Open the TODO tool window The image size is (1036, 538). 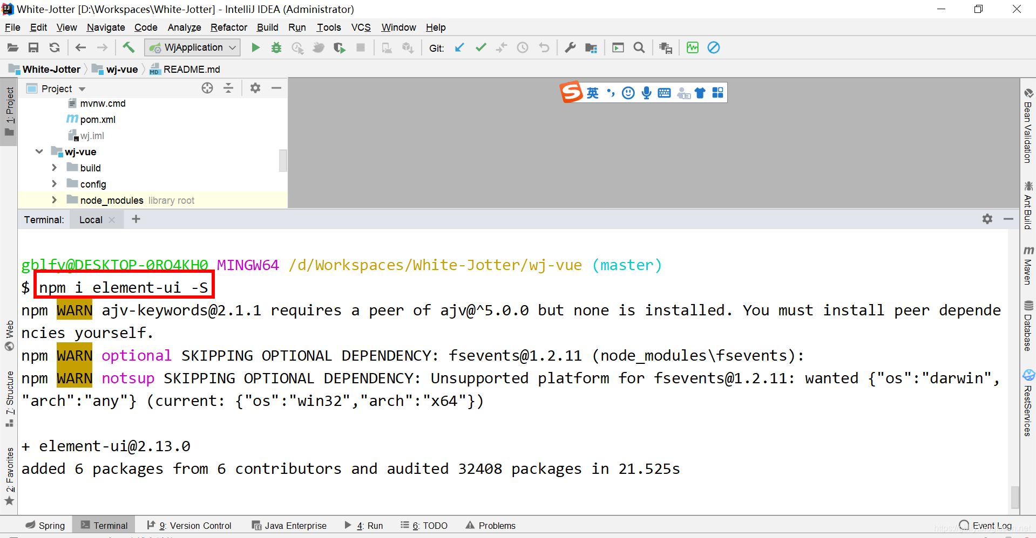pyautogui.click(x=424, y=526)
